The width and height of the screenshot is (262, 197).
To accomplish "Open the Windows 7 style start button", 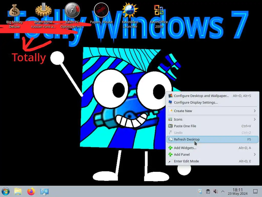I will [x=6, y=191].
